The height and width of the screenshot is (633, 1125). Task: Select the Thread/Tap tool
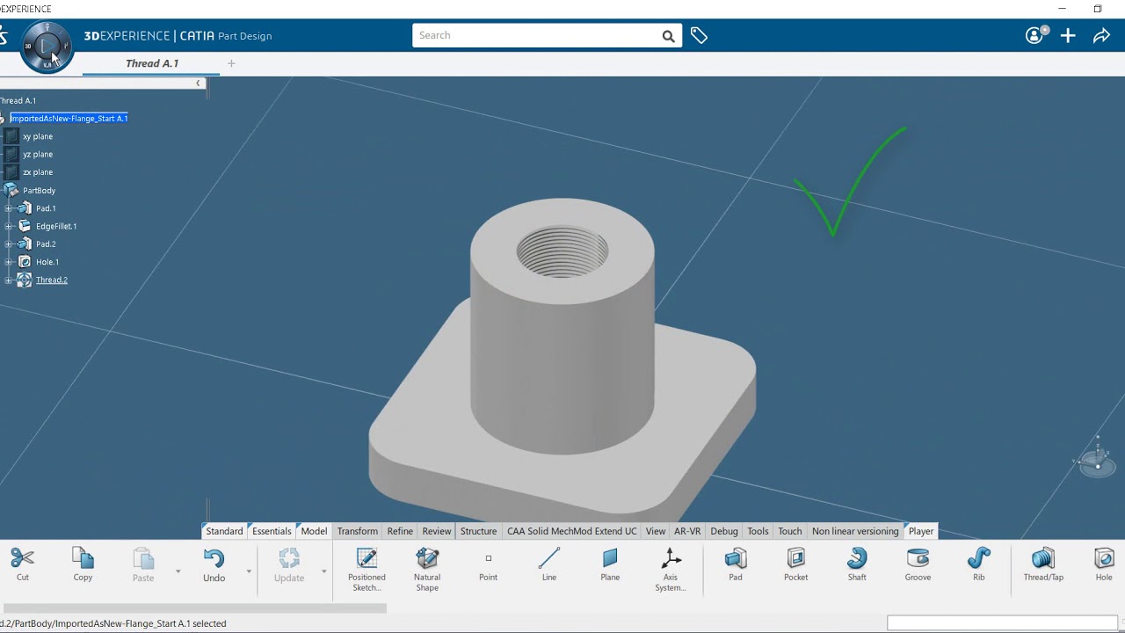click(1043, 564)
